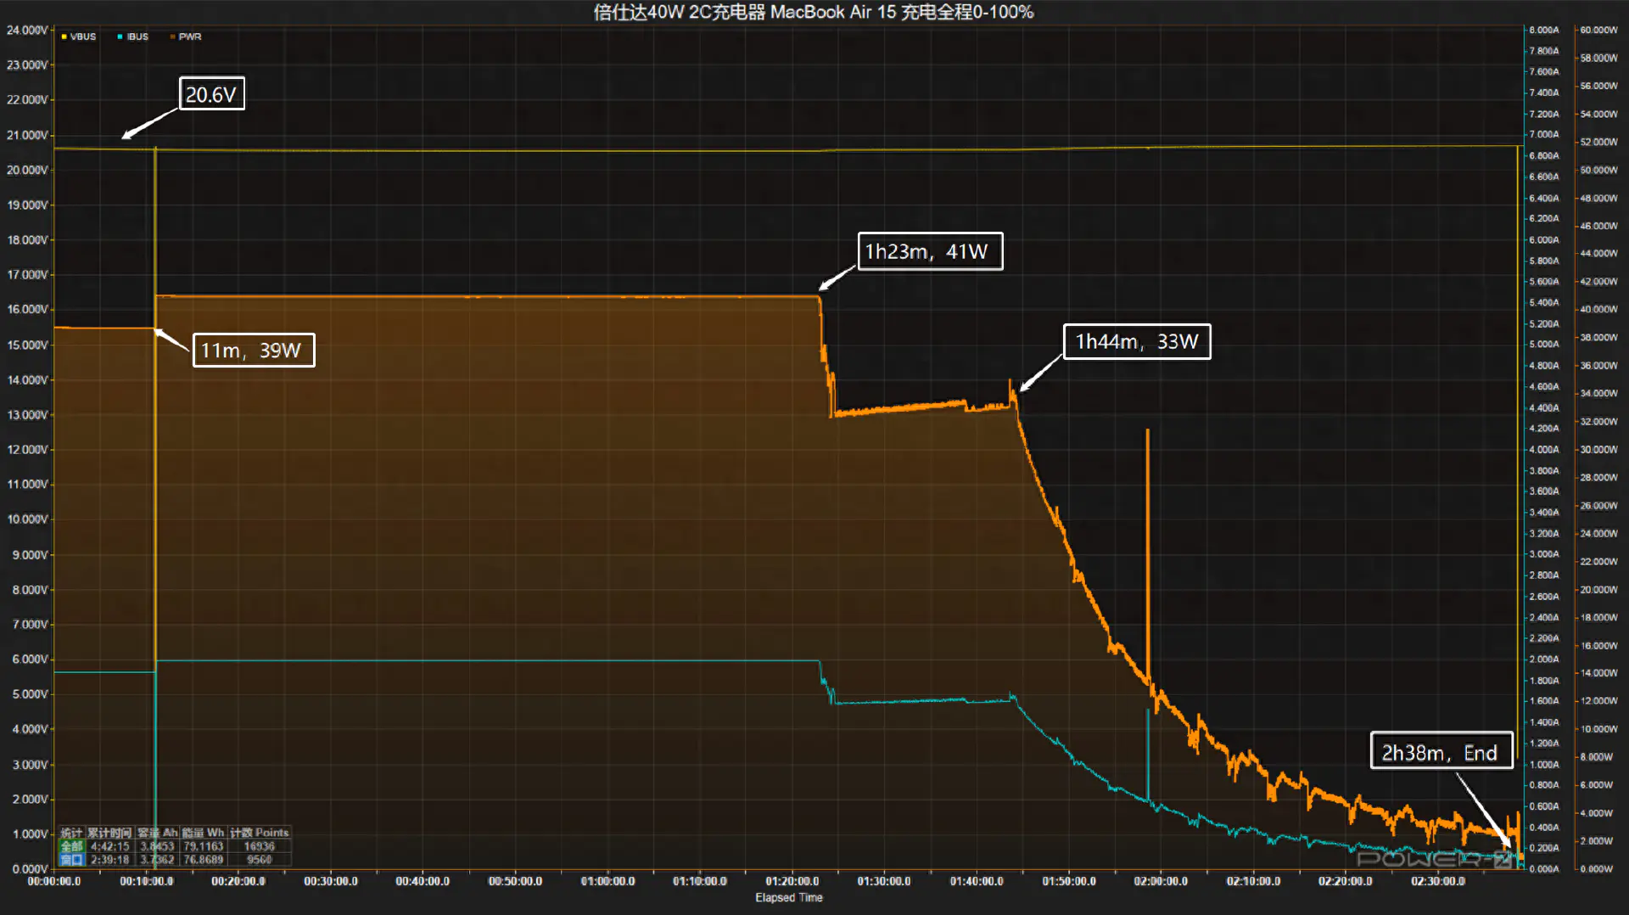This screenshot has width=1629, height=915.
Task: Click the 00:30:00.0 time axis label
Action: click(x=331, y=881)
